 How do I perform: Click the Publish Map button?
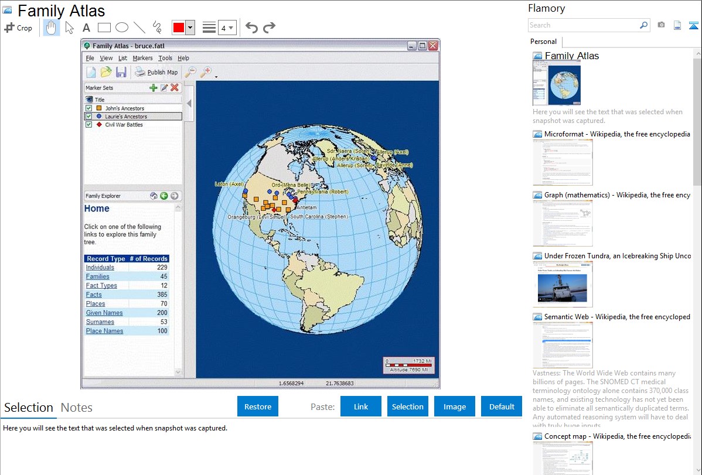[156, 72]
